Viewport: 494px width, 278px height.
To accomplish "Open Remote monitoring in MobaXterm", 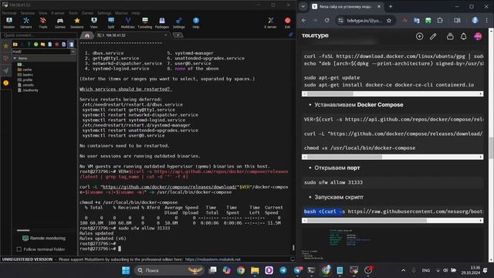I will pyautogui.click(x=44, y=238).
